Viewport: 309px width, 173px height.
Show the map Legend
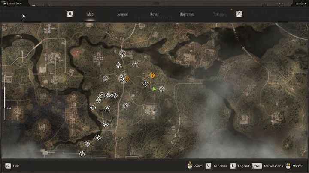[x=233, y=166]
